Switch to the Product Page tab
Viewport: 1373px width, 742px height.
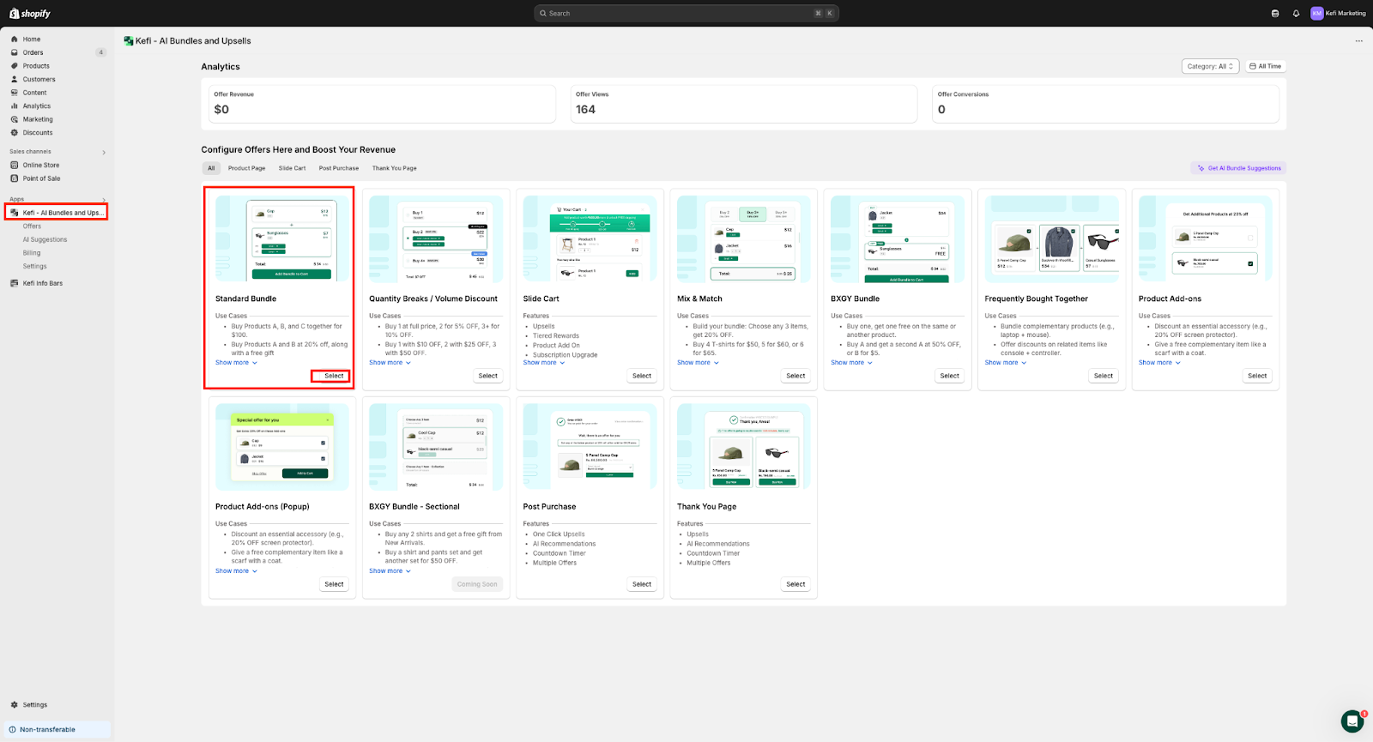pyautogui.click(x=246, y=168)
